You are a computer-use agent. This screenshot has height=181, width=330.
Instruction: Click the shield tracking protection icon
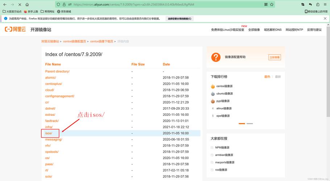[x=58, y=4]
